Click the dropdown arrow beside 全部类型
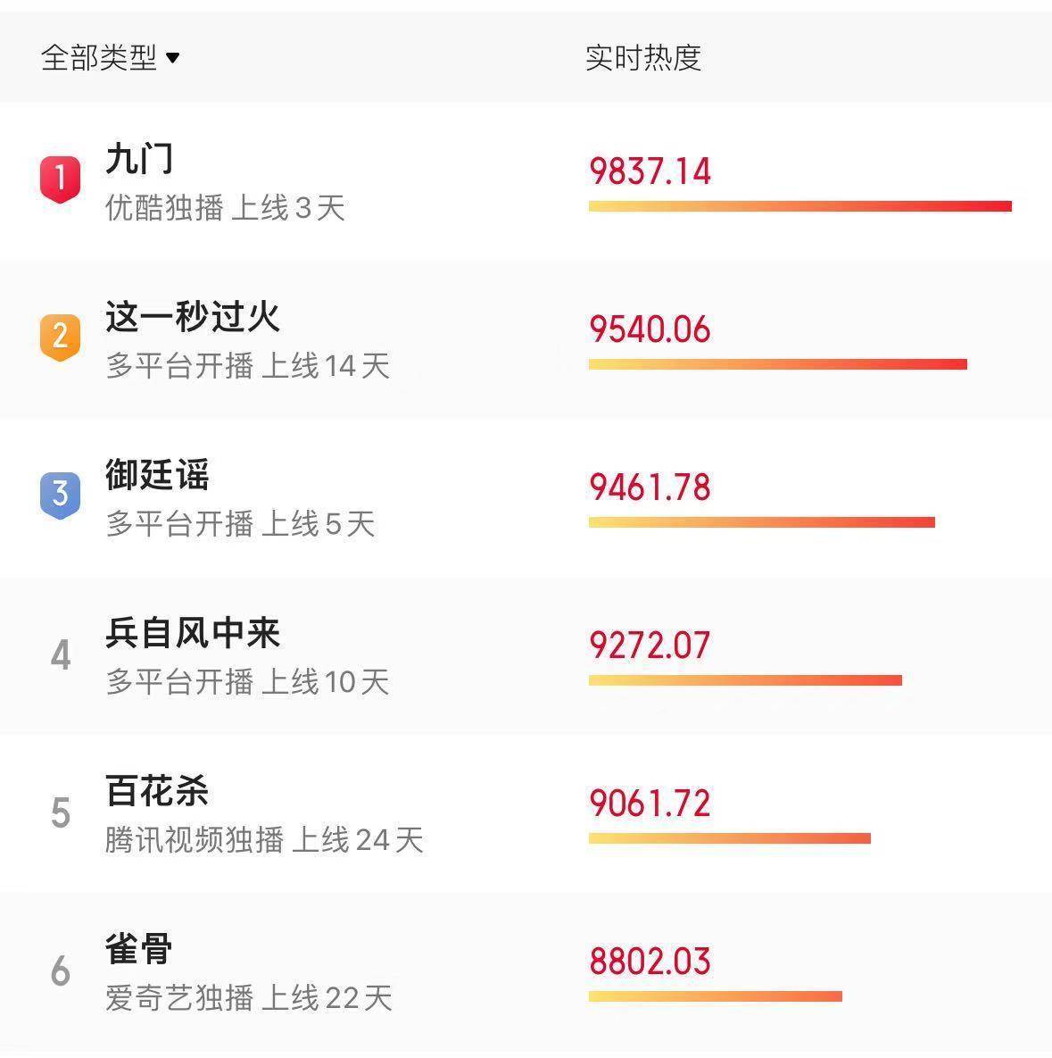The height and width of the screenshot is (1058, 1052). (x=172, y=58)
